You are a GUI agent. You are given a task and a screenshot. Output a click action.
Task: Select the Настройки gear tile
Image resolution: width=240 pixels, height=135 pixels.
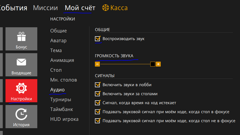pos(21,91)
